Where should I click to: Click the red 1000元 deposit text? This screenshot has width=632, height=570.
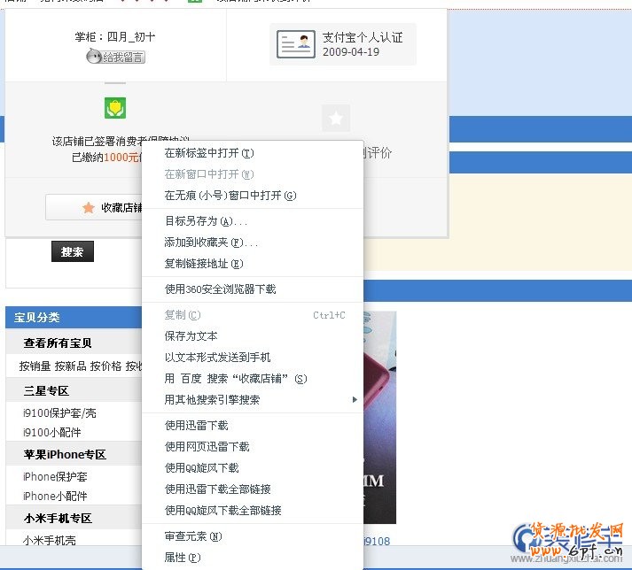click(x=121, y=158)
